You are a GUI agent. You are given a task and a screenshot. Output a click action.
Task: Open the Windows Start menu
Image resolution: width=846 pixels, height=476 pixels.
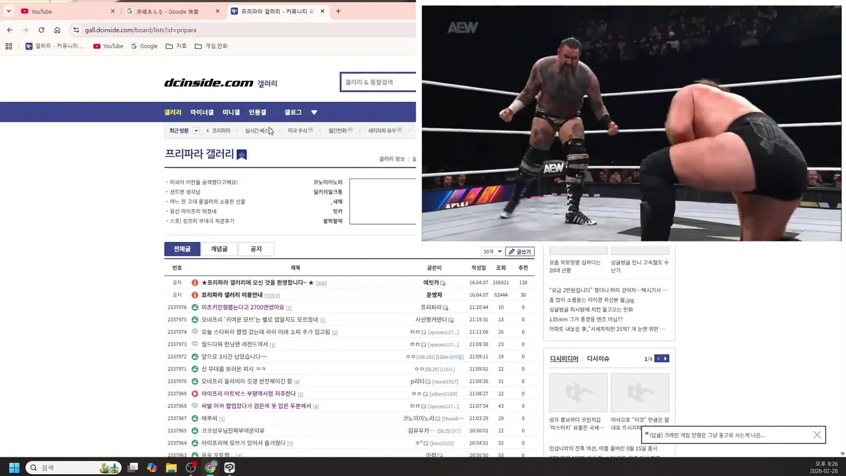[14, 467]
